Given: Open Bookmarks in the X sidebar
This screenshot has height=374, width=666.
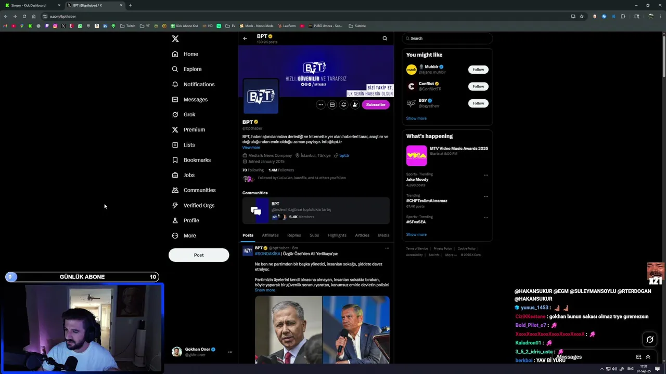Looking at the screenshot, I should click(x=191, y=160).
